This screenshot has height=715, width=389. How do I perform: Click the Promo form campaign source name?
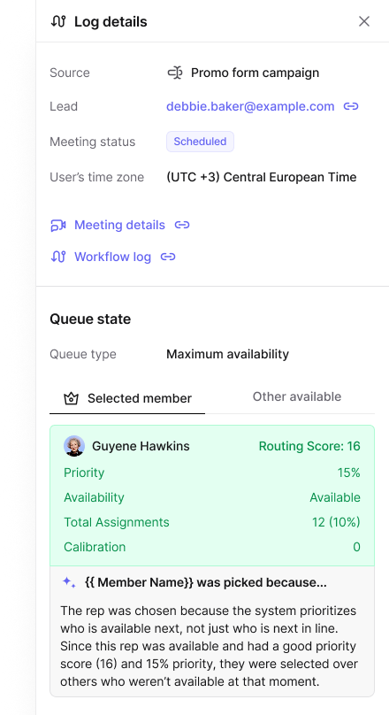pos(256,73)
